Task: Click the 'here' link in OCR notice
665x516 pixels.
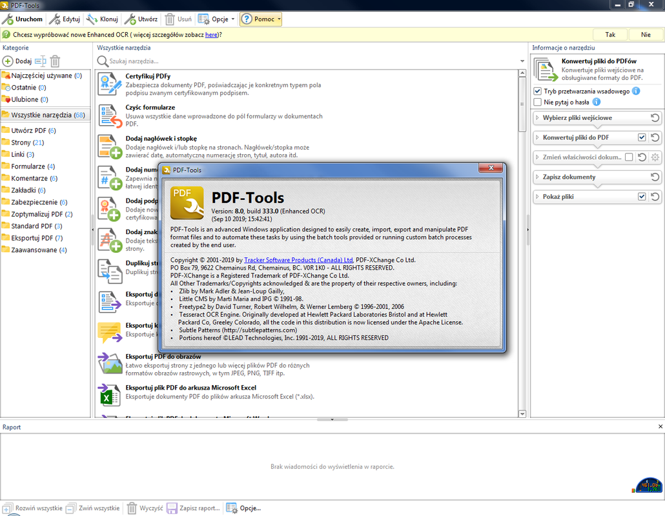Action: pyautogui.click(x=211, y=35)
